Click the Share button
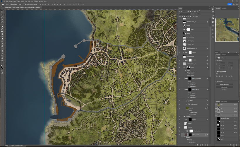The image size is (240, 147). [229, 4]
